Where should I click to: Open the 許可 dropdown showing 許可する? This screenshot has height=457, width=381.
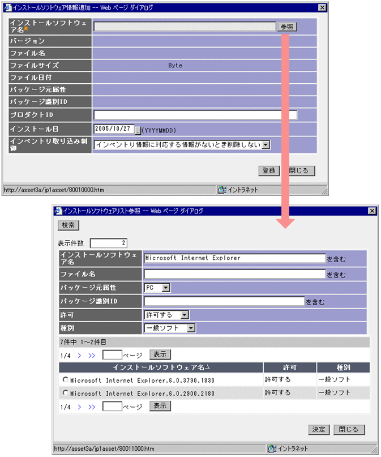click(x=185, y=315)
